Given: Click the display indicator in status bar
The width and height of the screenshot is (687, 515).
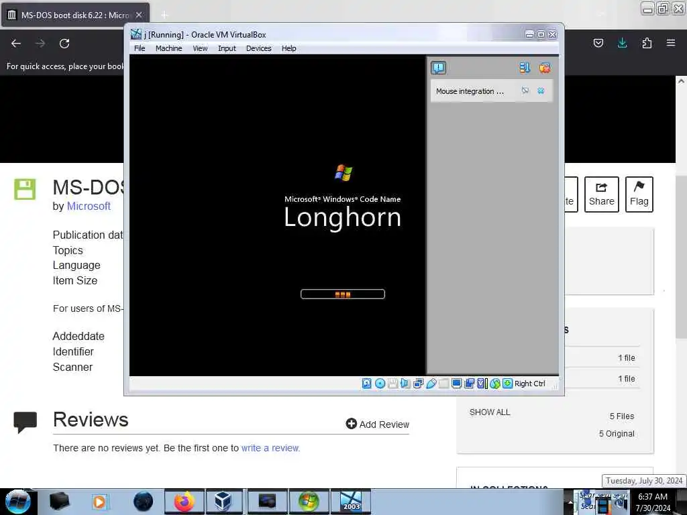Looking at the screenshot, I should [456, 383].
